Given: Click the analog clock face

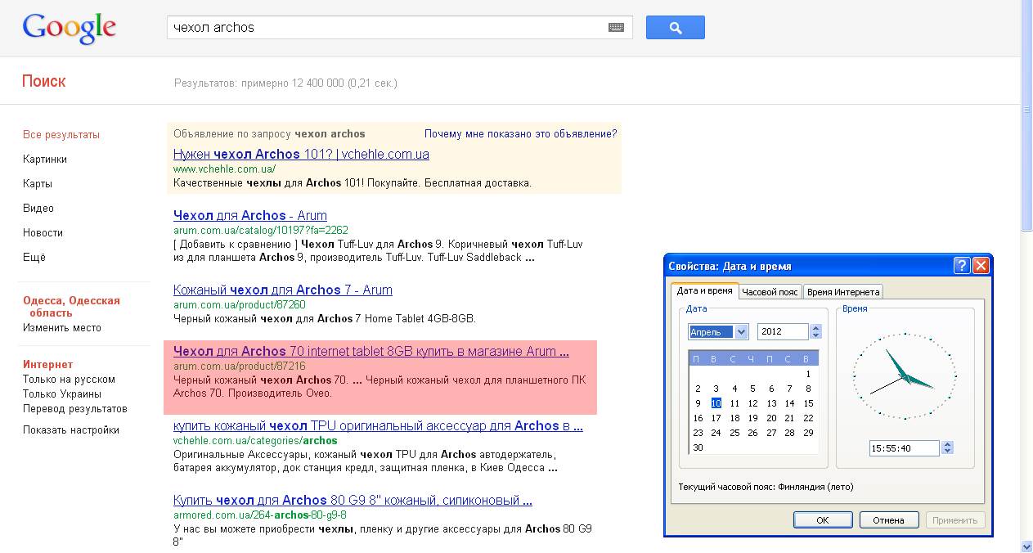Looking at the screenshot, I should click(905, 376).
